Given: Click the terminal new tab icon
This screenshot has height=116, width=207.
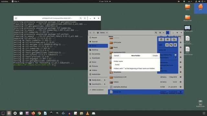Looking at the screenshot, I should [x=16, y=18].
